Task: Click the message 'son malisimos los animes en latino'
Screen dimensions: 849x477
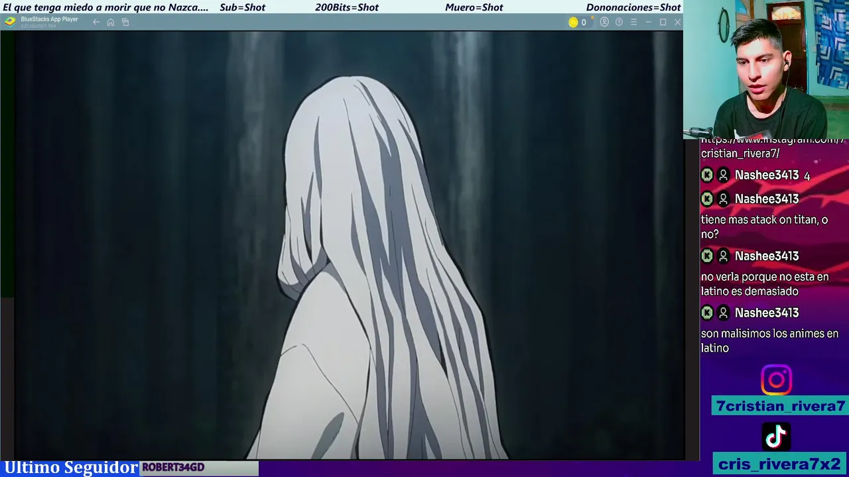Action: (x=769, y=341)
